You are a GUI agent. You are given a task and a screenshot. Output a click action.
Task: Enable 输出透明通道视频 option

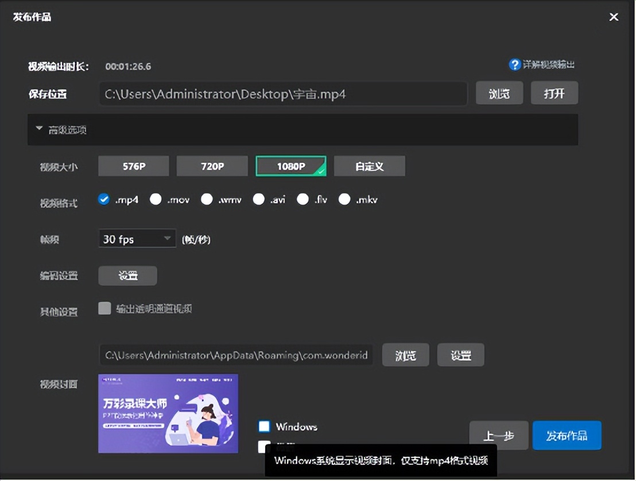coord(104,308)
